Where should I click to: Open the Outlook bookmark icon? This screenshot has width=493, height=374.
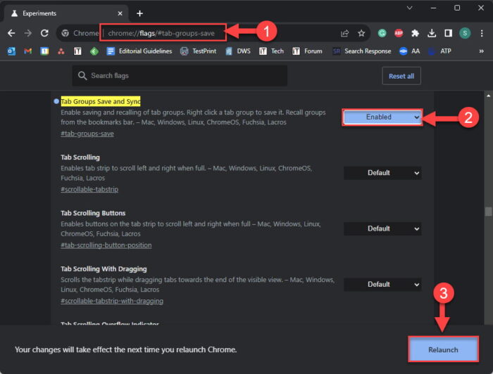coord(11,51)
